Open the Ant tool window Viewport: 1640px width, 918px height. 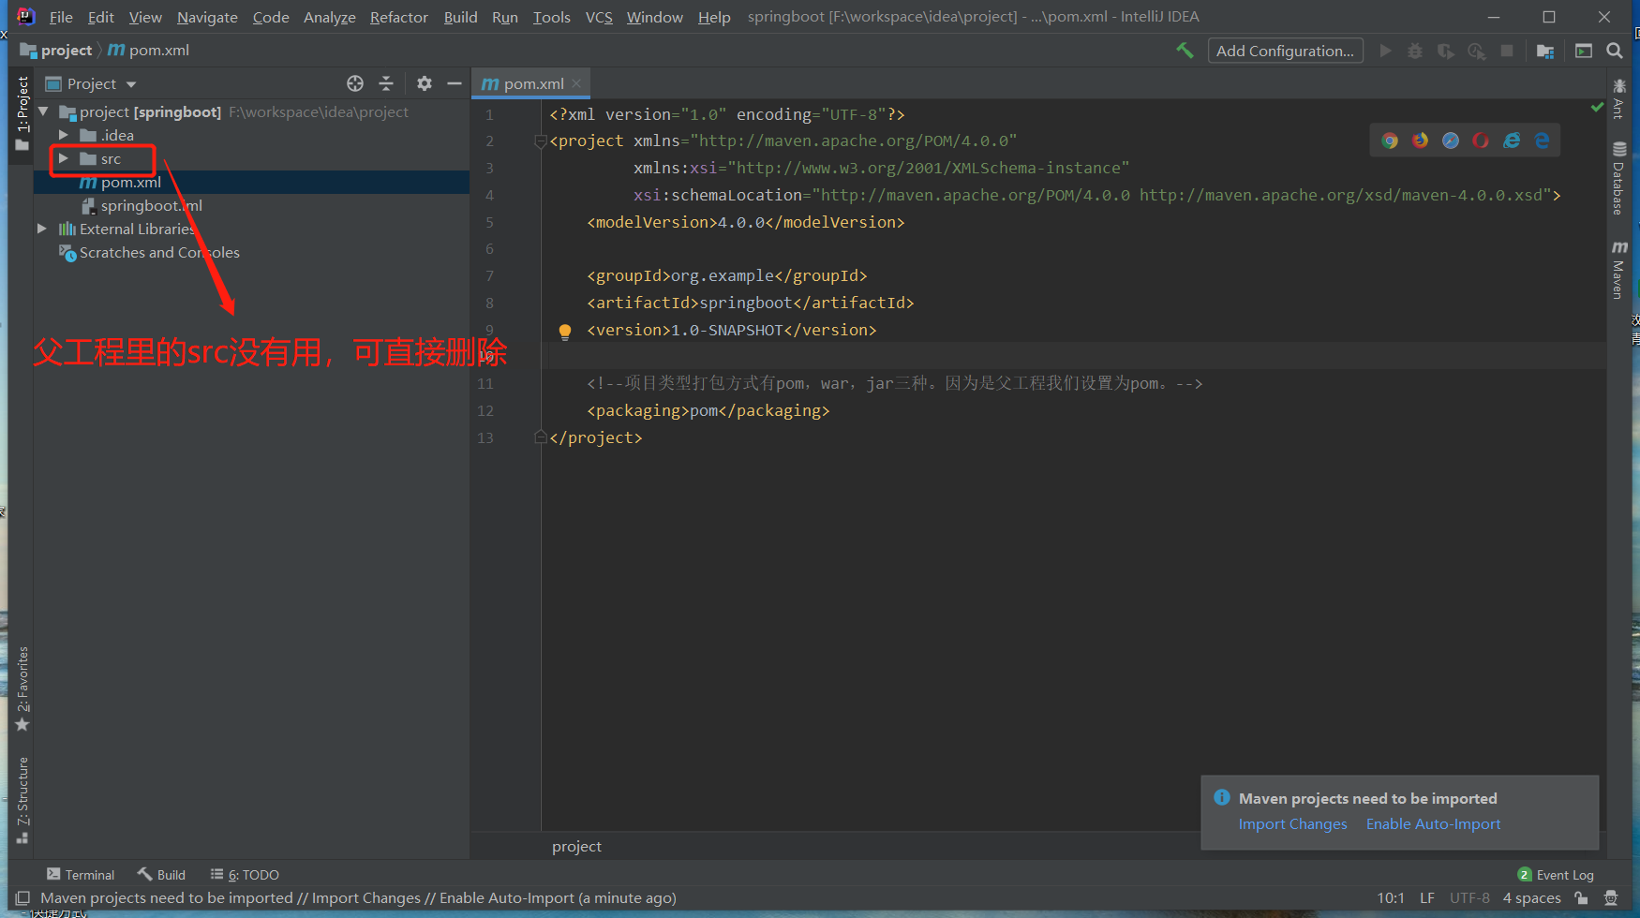1619,98
